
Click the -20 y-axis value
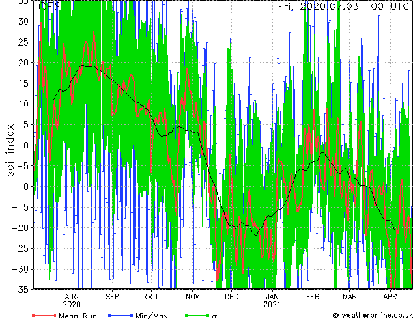tap(20, 228)
